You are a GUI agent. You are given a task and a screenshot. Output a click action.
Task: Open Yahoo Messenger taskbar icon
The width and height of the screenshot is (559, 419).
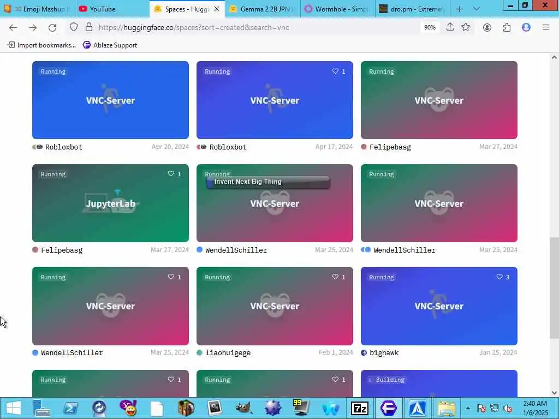pyautogui.click(x=128, y=408)
